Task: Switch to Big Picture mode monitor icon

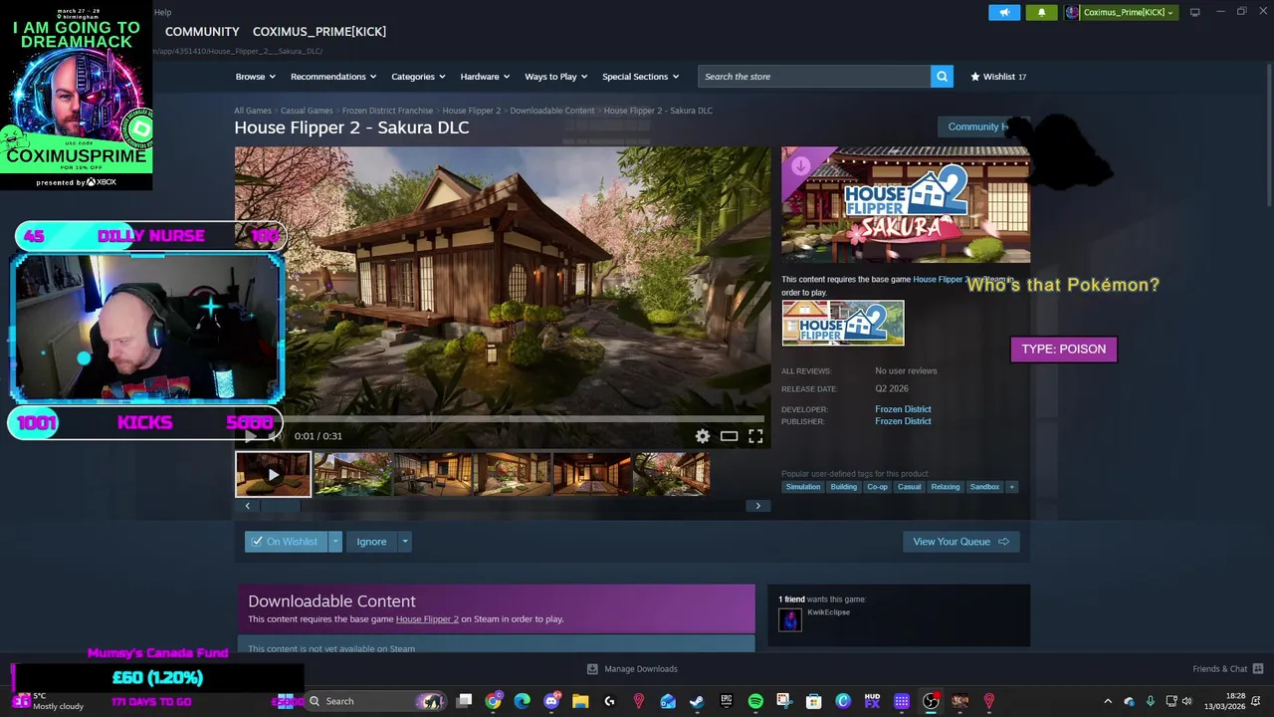Action: tap(1194, 12)
